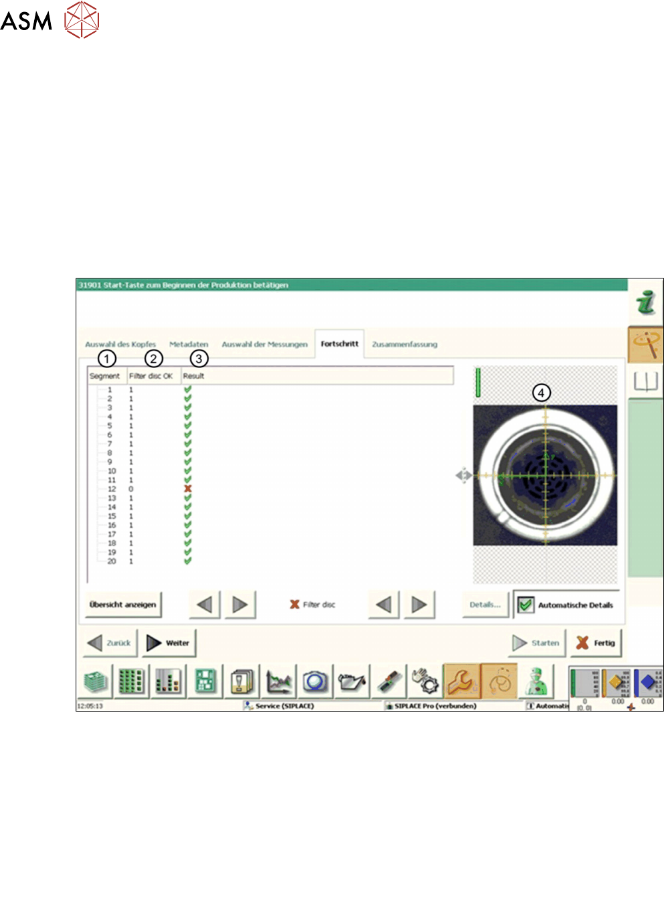
Task: Sort by Result column header
Action: tap(317, 376)
